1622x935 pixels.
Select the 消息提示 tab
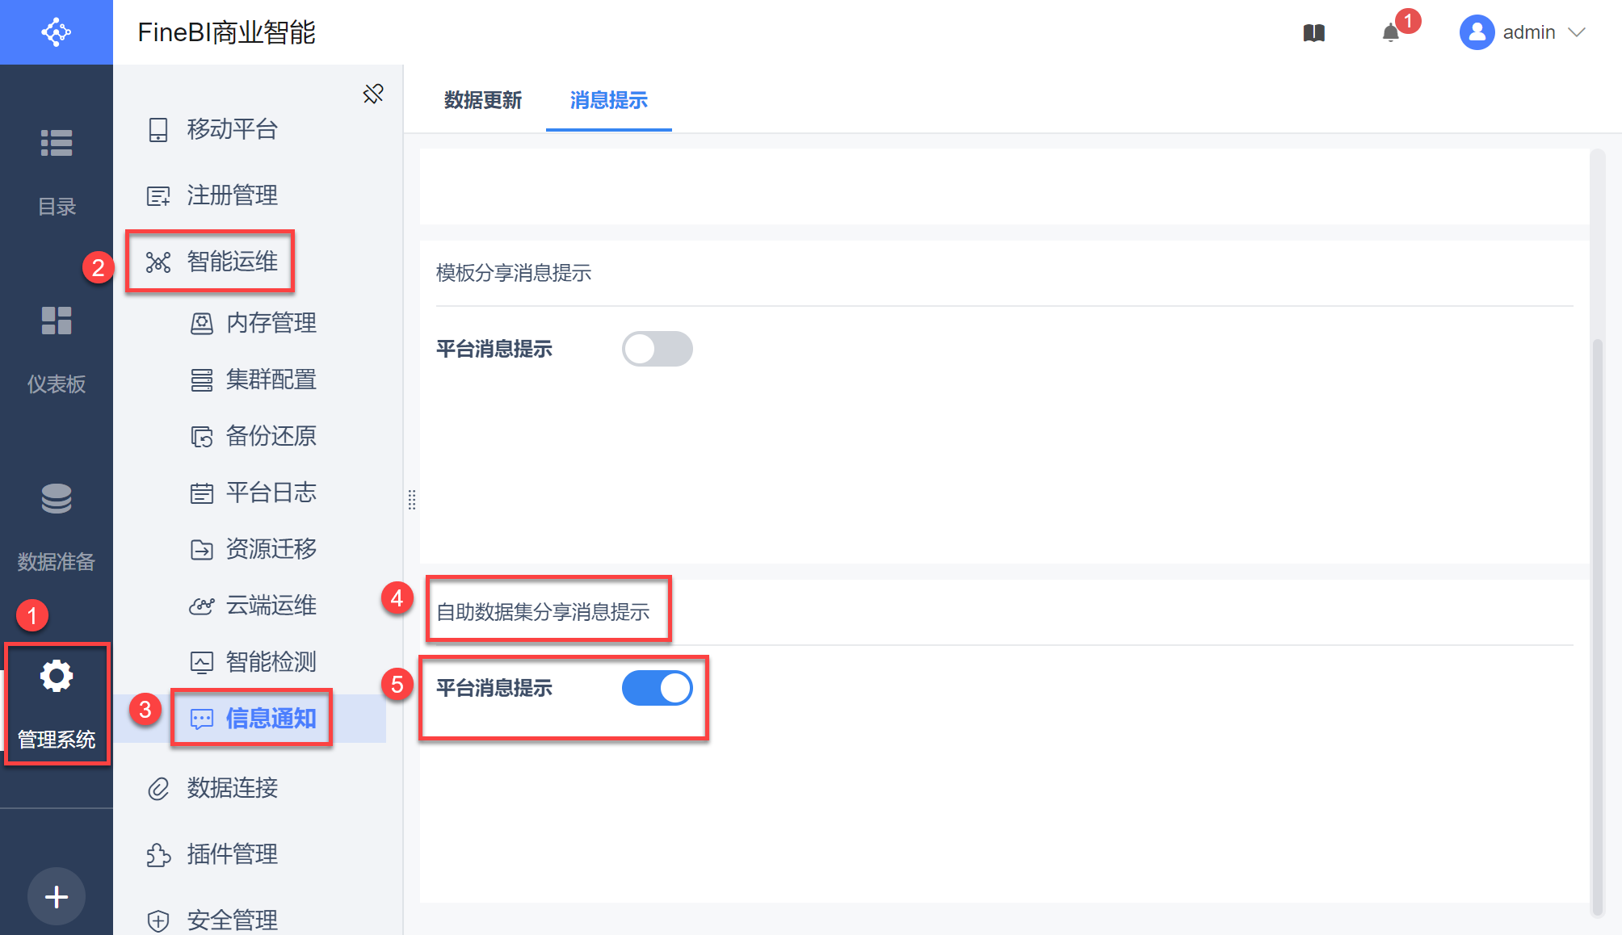[608, 100]
